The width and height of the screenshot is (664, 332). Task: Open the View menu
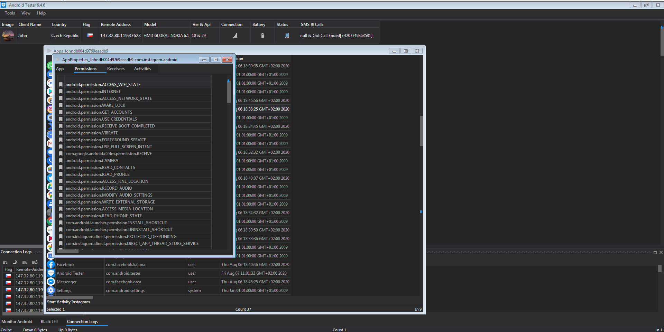tap(26, 13)
